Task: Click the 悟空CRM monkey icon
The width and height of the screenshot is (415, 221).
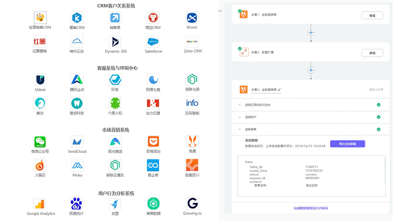Action: tap(153, 18)
